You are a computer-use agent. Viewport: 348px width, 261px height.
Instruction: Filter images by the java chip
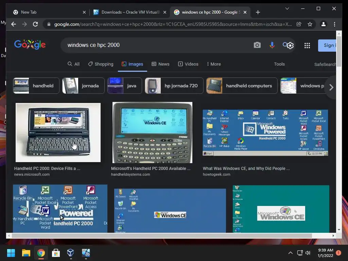(124, 86)
